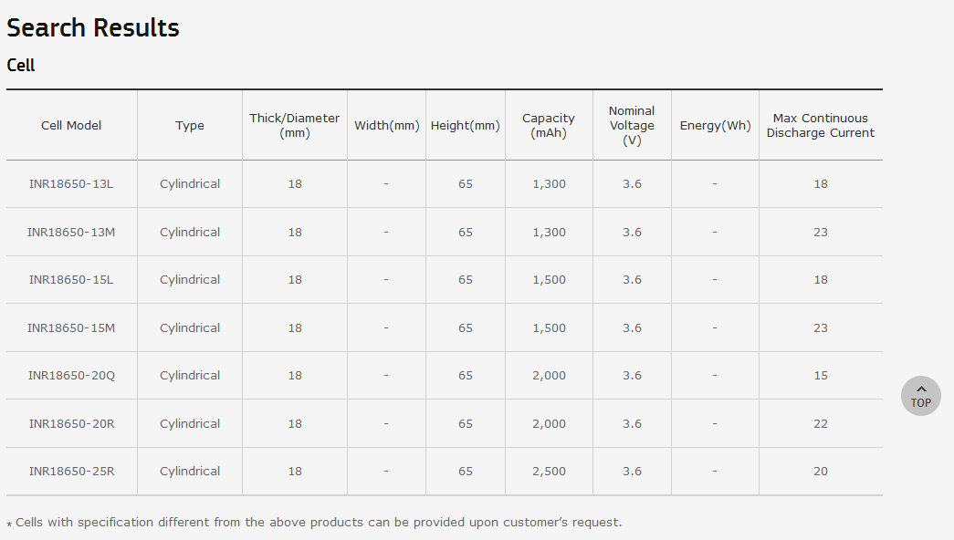This screenshot has height=540, width=954.
Task: Click the 2,500 capacity value for INR18650-25R
Action: 549,472
